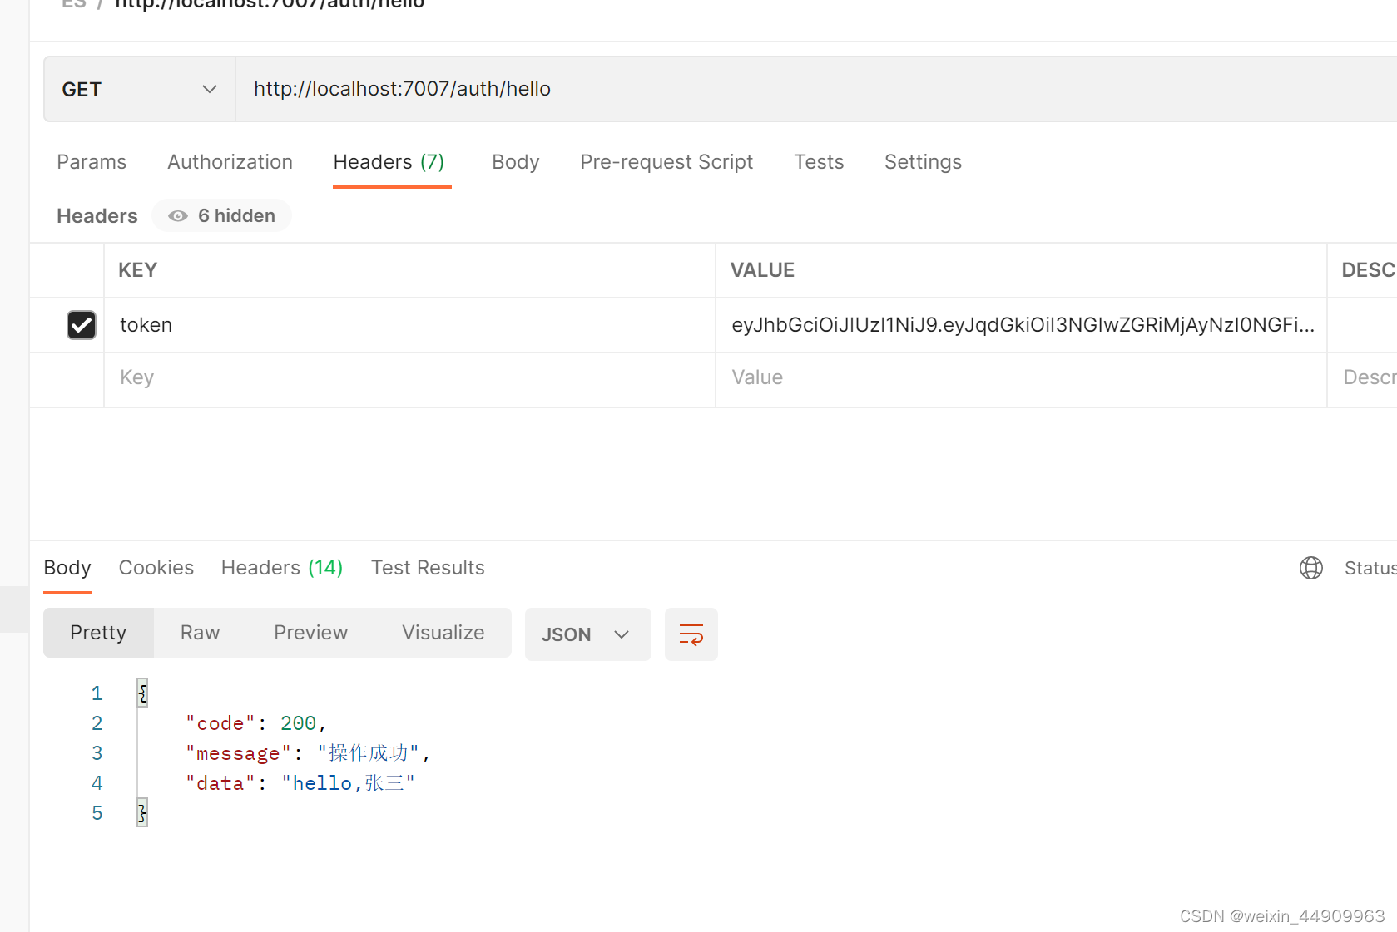View the response Cookies tab

coord(156,568)
